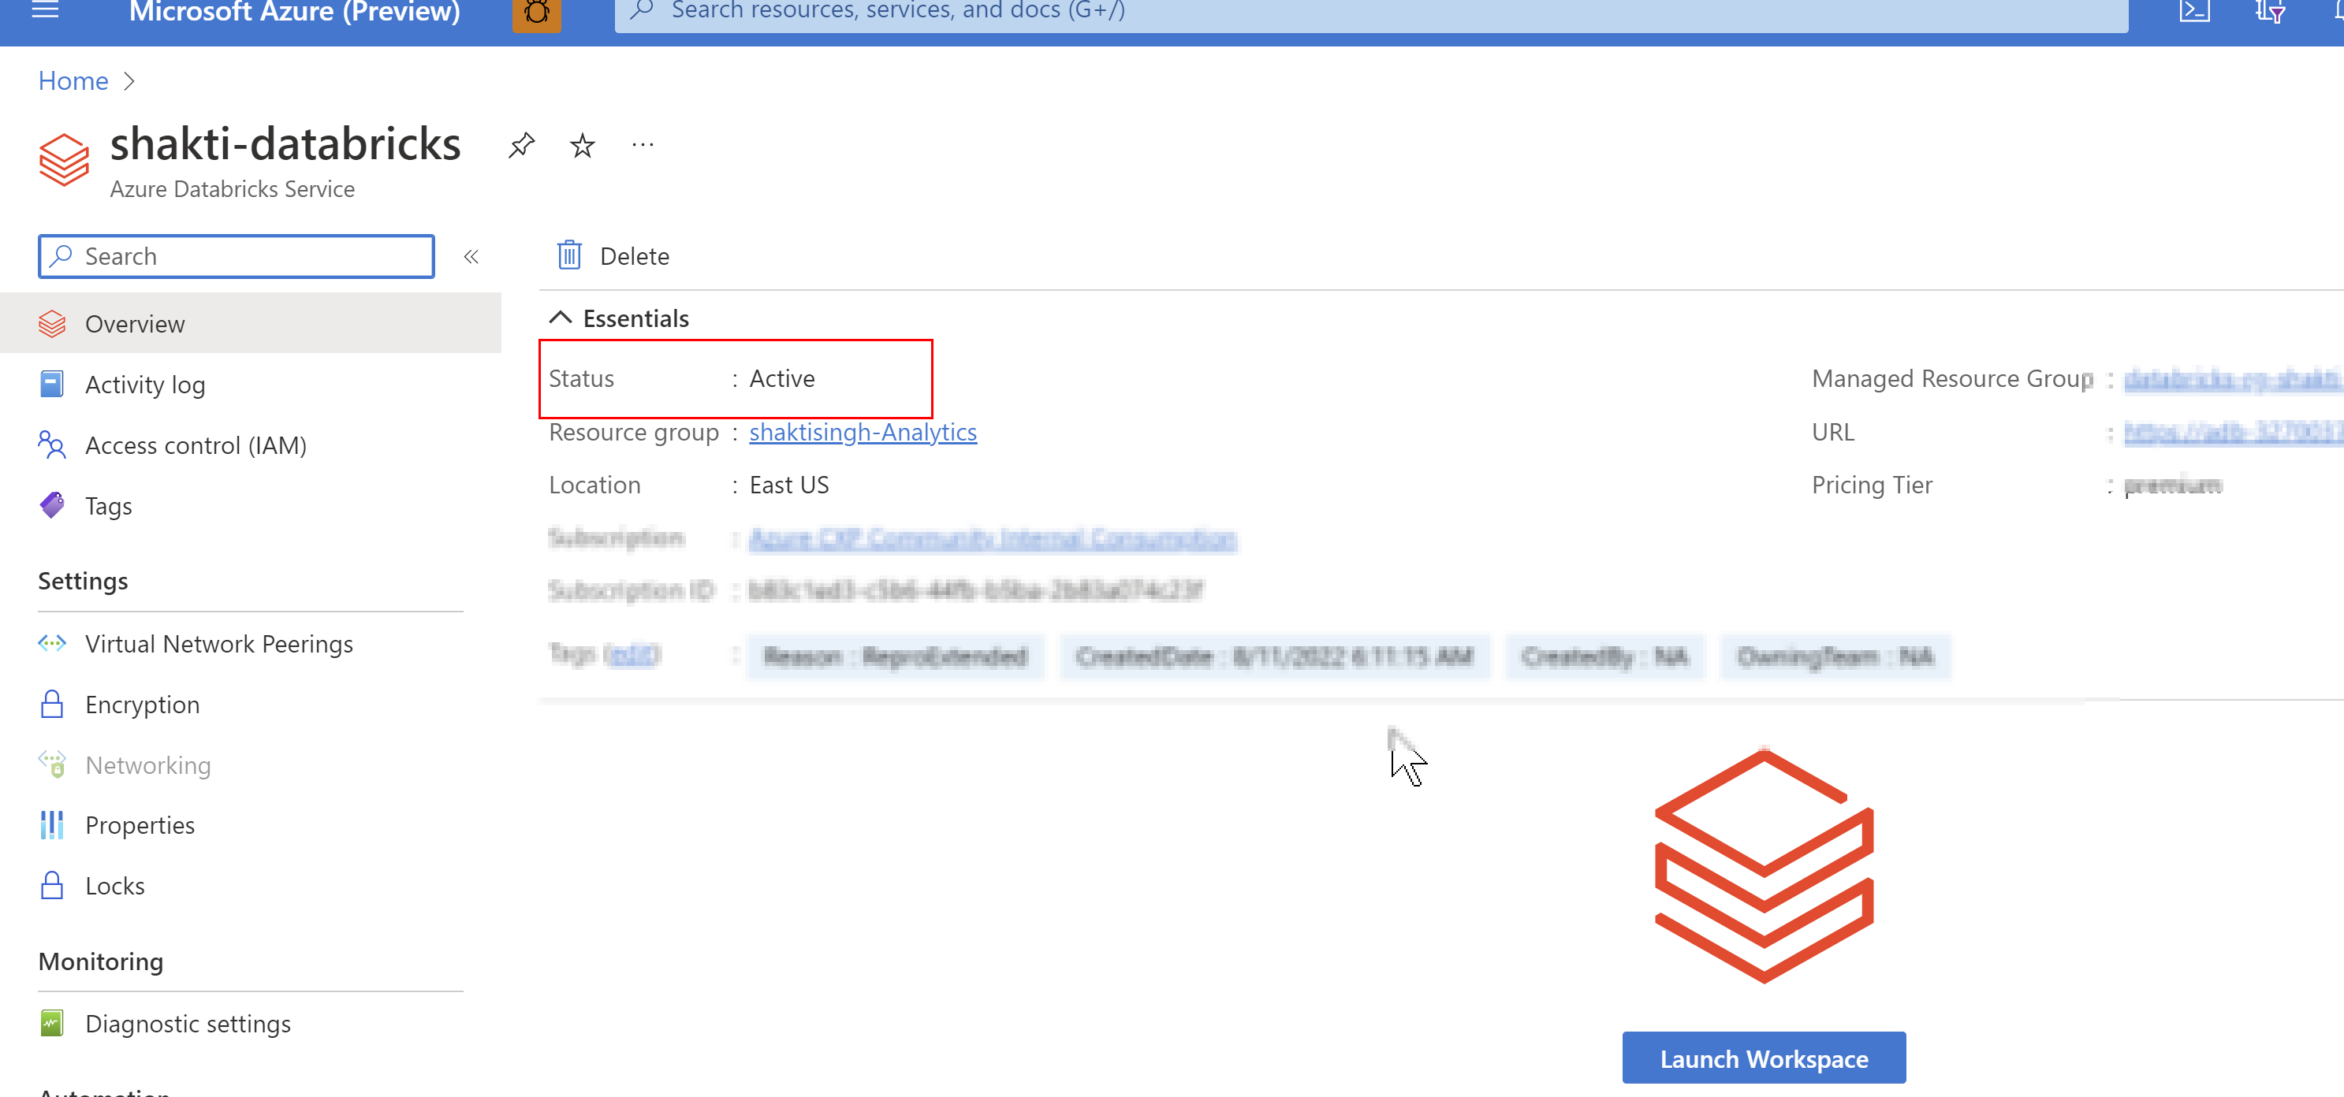Click the Properties bars icon

[x=52, y=825]
